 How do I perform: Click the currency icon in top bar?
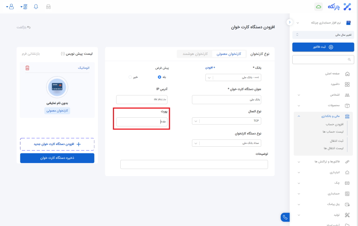(x=24, y=7)
